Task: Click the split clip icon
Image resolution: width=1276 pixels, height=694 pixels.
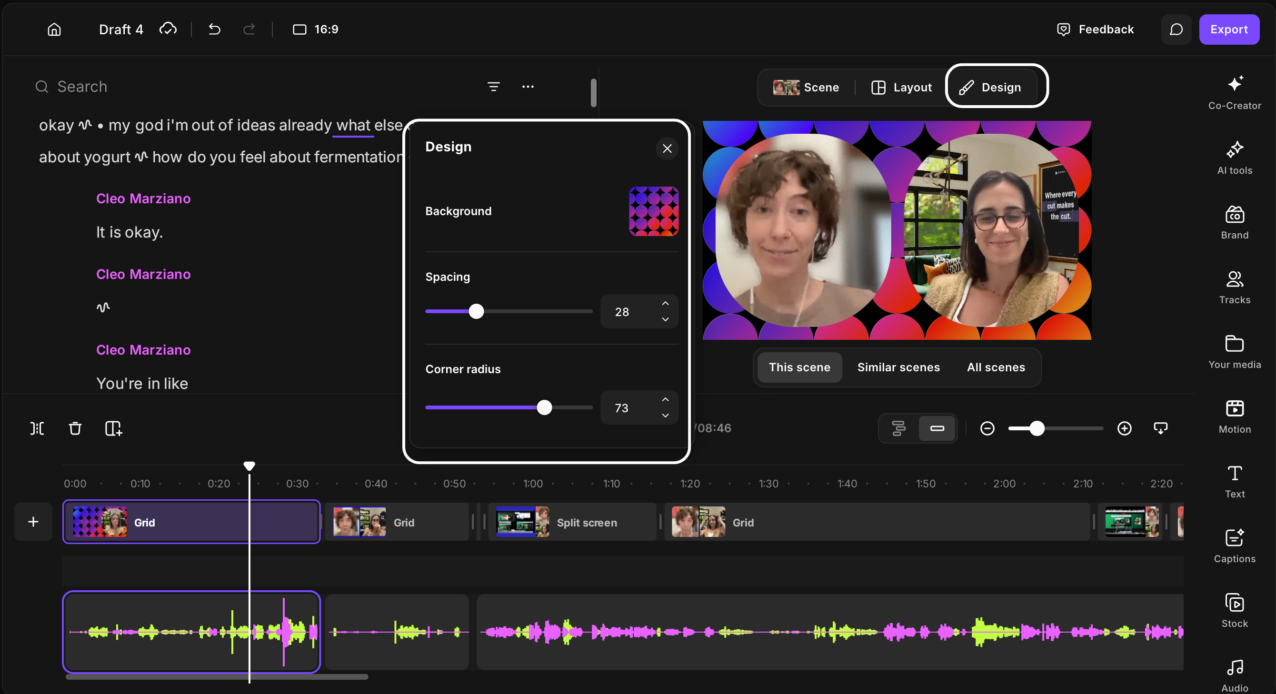Action: pyautogui.click(x=37, y=428)
